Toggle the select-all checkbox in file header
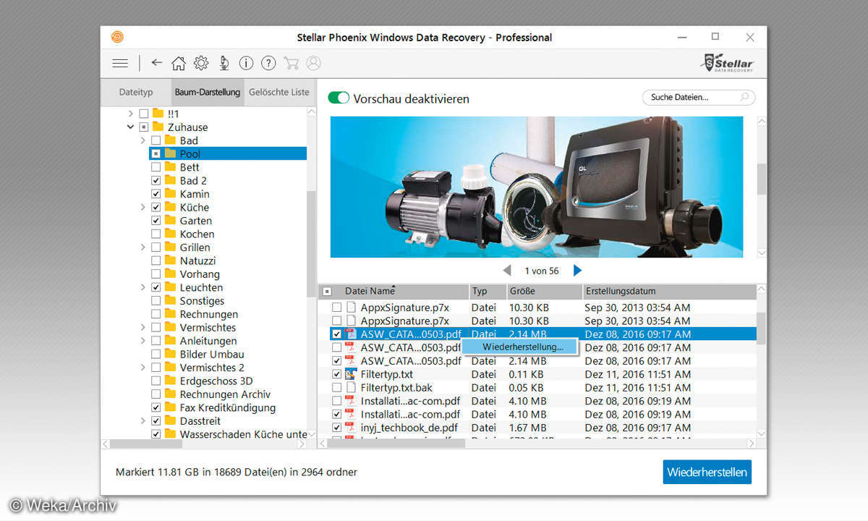 (x=327, y=292)
